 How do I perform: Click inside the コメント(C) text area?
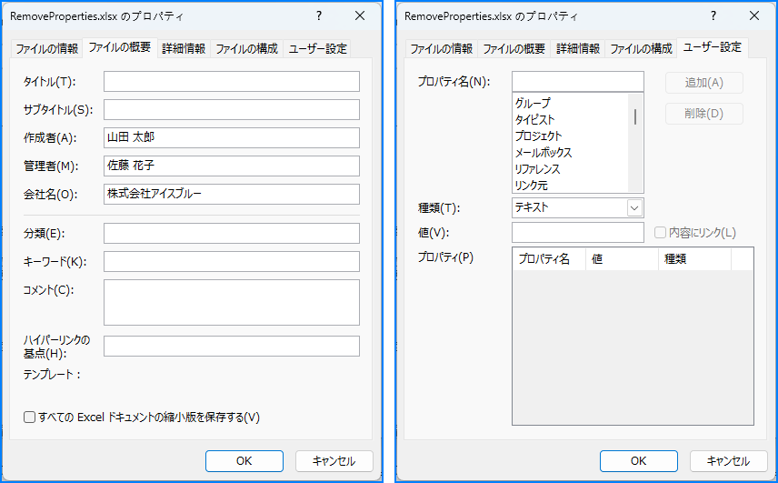(231, 302)
